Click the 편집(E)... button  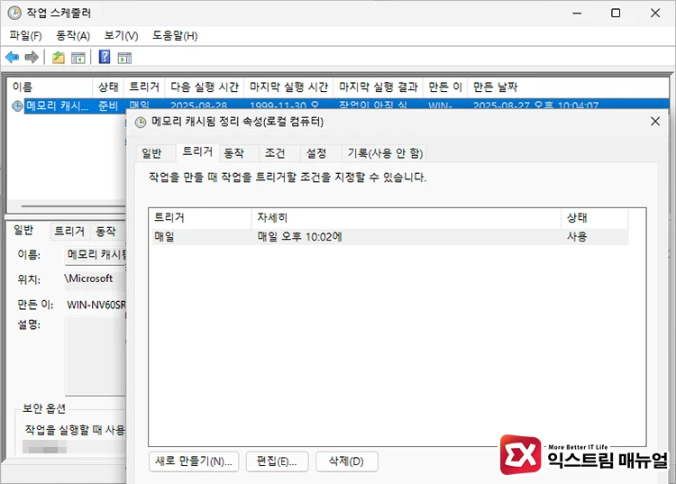(277, 461)
